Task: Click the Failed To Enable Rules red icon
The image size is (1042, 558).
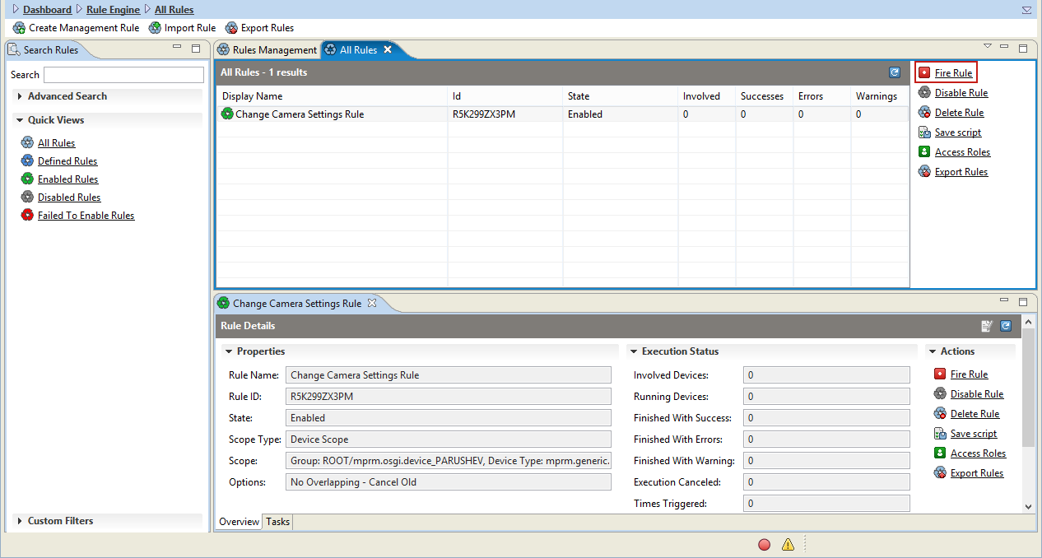Action: point(27,216)
